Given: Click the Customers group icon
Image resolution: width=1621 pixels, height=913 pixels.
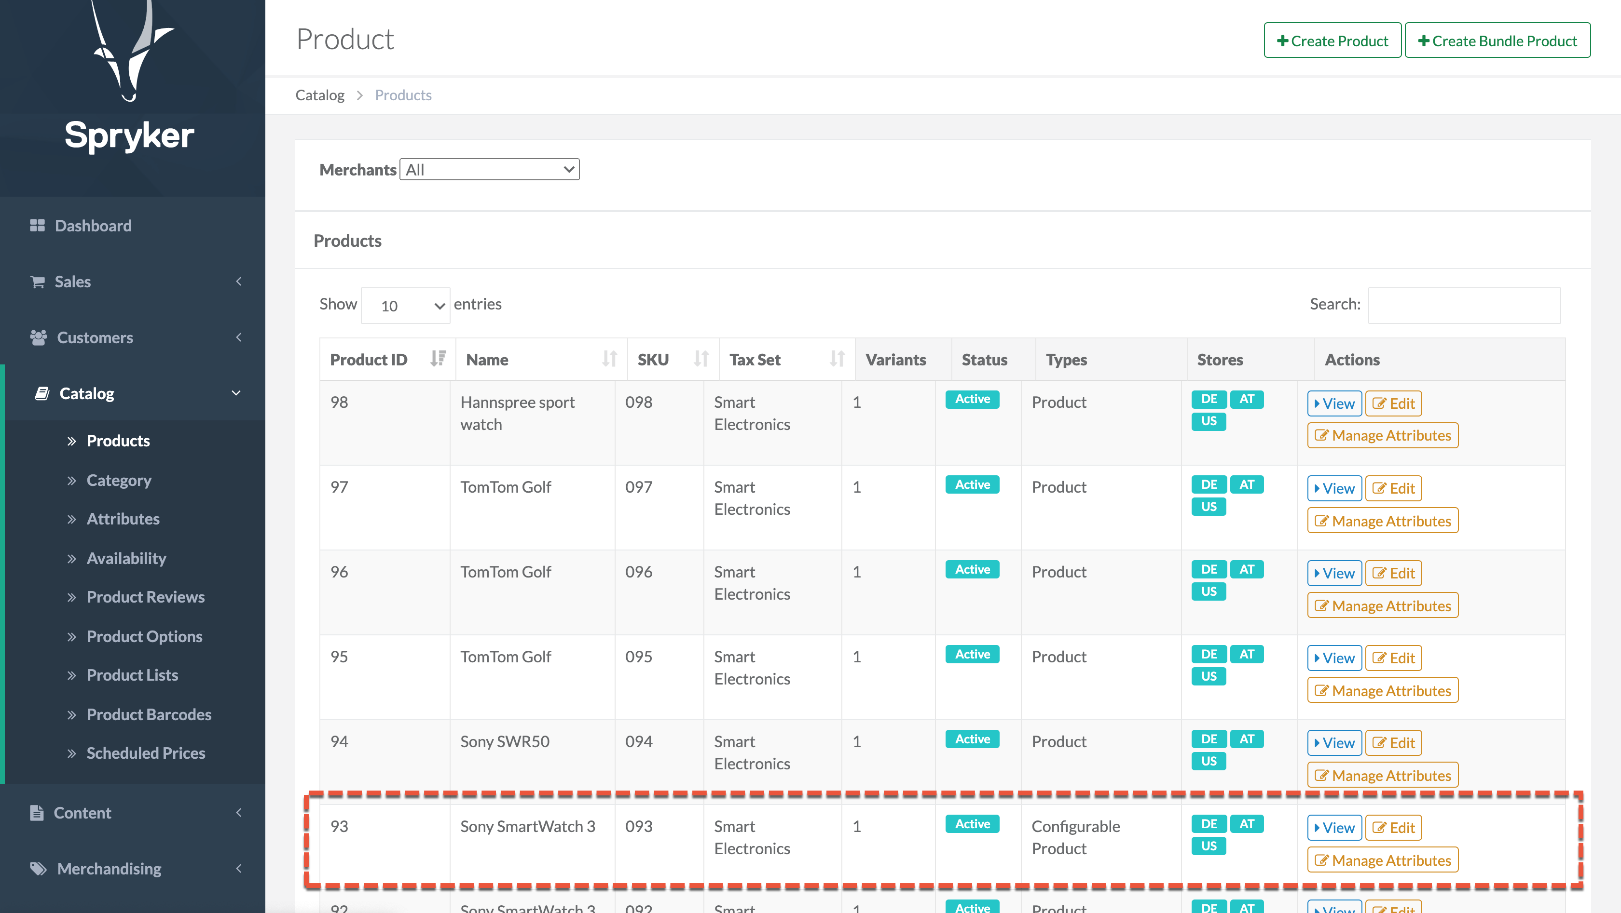Looking at the screenshot, I should [39, 337].
